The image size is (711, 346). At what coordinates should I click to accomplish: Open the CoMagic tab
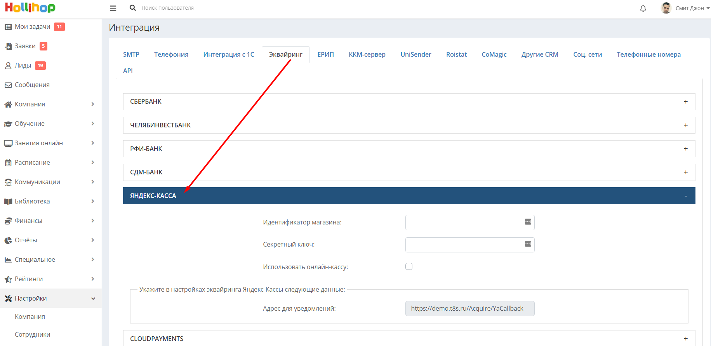pos(494,54)
